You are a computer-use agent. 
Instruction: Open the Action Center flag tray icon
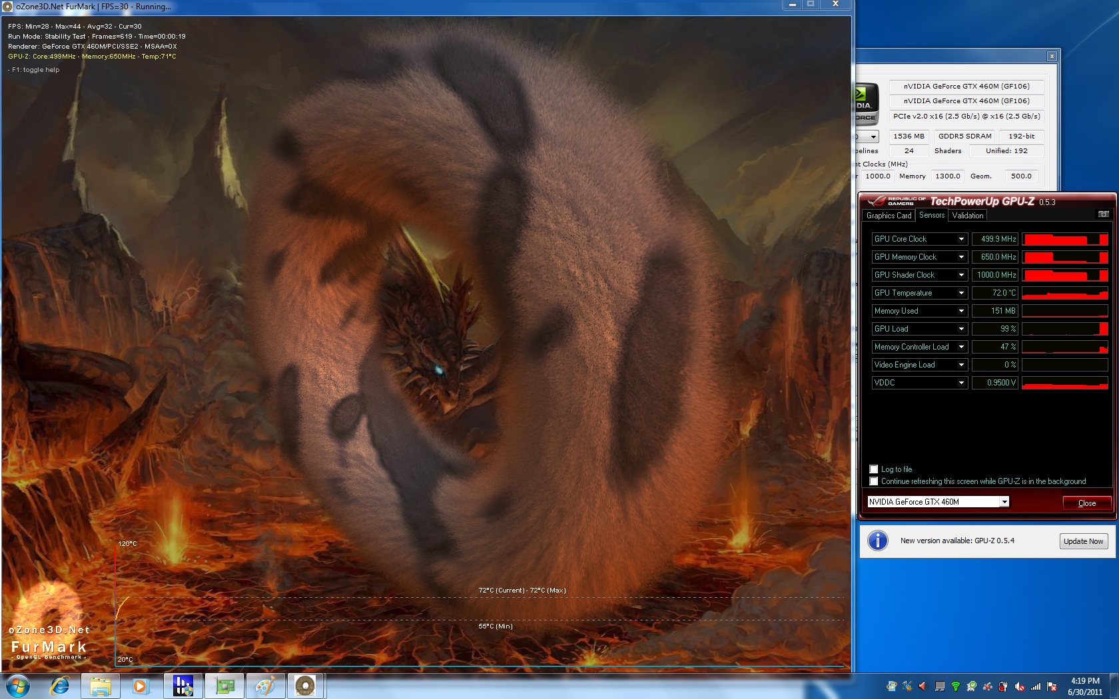tap(1052, 686)
